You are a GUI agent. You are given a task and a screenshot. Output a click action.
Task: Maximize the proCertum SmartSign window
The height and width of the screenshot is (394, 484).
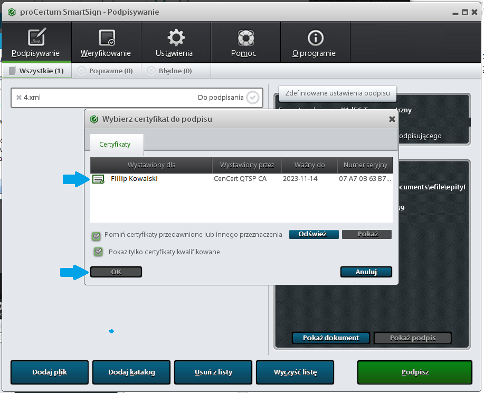(x=465, y=12)
